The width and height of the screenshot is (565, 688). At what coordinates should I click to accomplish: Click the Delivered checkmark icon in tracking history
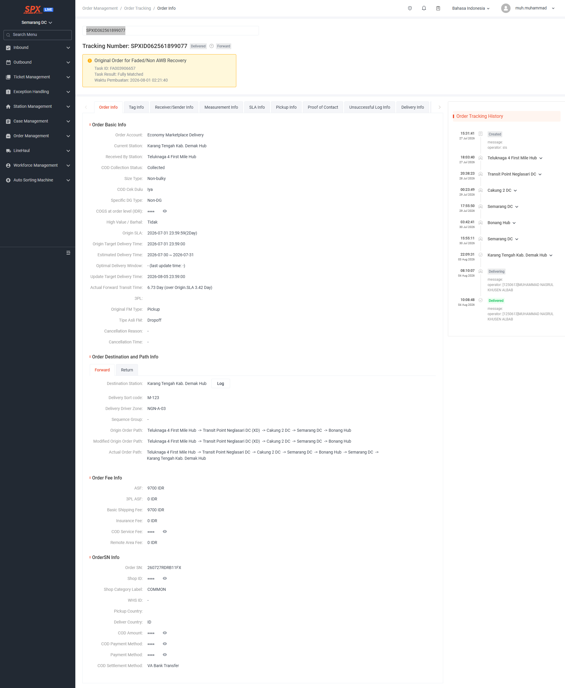pos(480,300)
